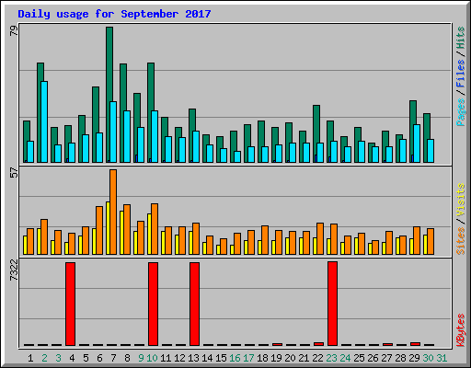Click day label "27" on the x-axis
The height and width of the screenshot is (368, 471).
(x=386, y=358)
